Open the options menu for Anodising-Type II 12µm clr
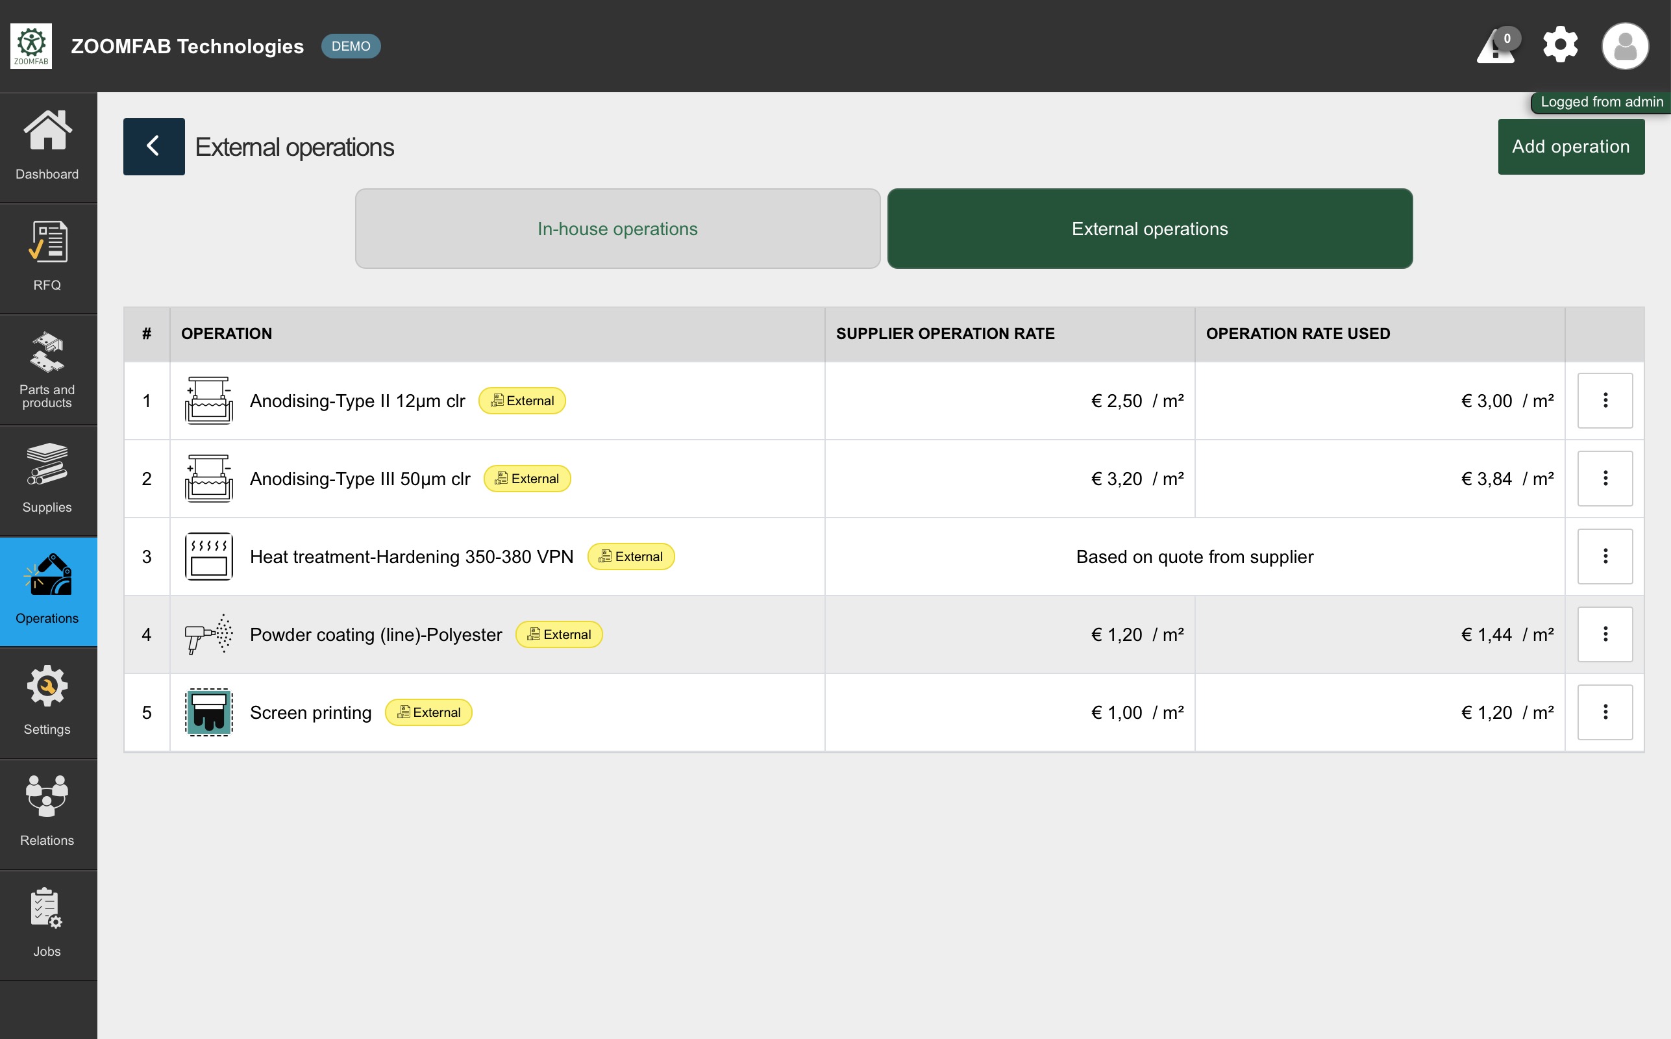 (x=1604, y=401)
